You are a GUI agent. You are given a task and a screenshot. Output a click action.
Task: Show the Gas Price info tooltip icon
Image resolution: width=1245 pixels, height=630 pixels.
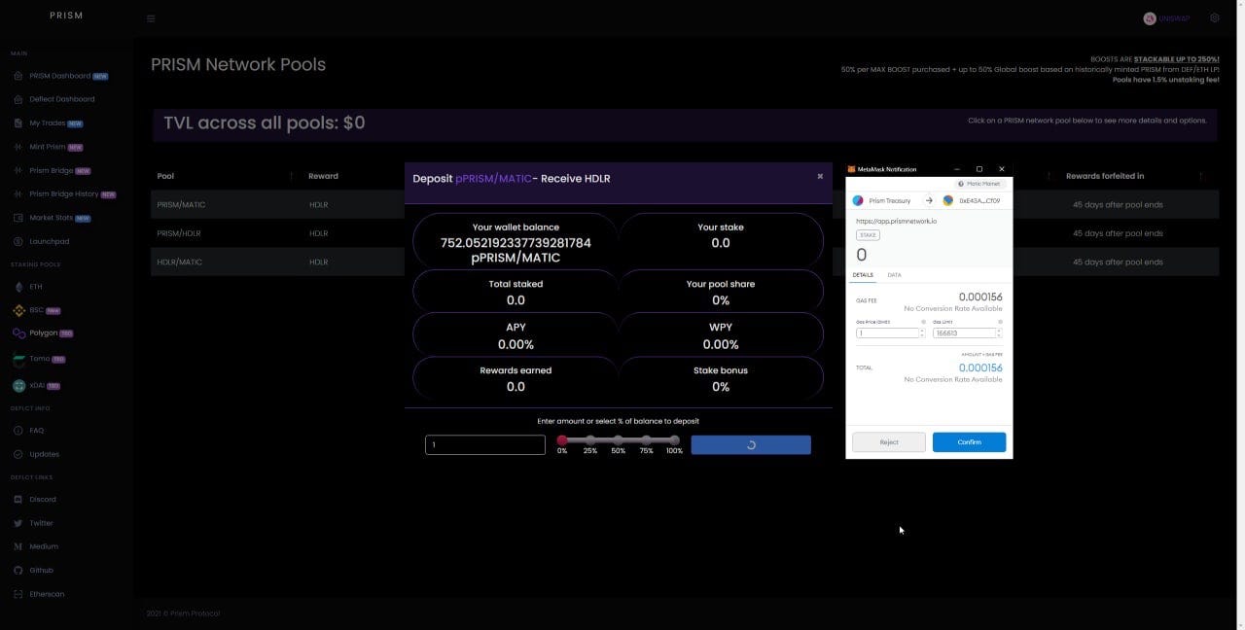click(x=923, y=322)
